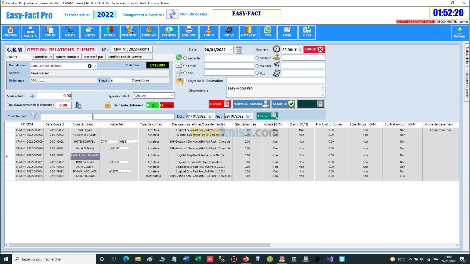
Task: Click the NOUVELLE DEMANDE button
Action: (x=251, y=104)
